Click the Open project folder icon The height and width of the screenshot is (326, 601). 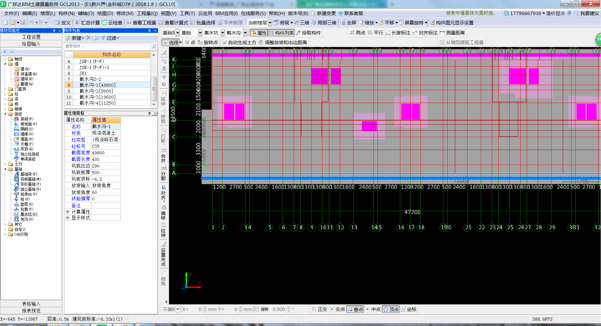[x=13, y=23]
